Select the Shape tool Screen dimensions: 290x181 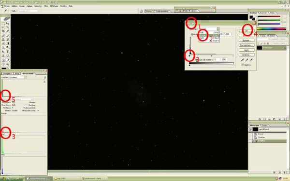coord(8,56)
